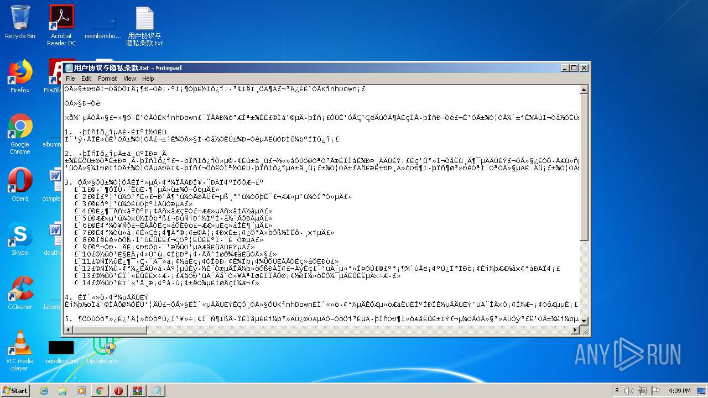The height and width of the screenshot is (398, 708).
Task: Launch Acrobat Reader DC shortcut
Action: click(x=61, y=25)
